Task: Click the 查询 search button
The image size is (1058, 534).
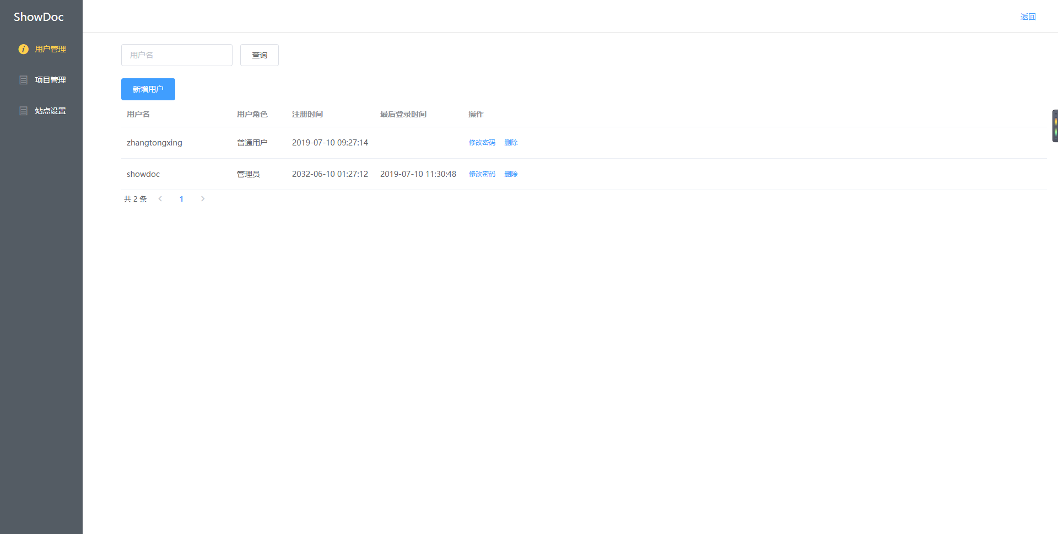Action: [259, 55]
